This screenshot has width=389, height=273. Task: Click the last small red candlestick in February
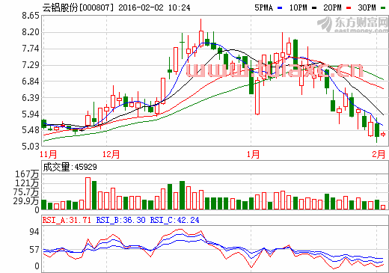pyautogui.click(x=383, y=135)
